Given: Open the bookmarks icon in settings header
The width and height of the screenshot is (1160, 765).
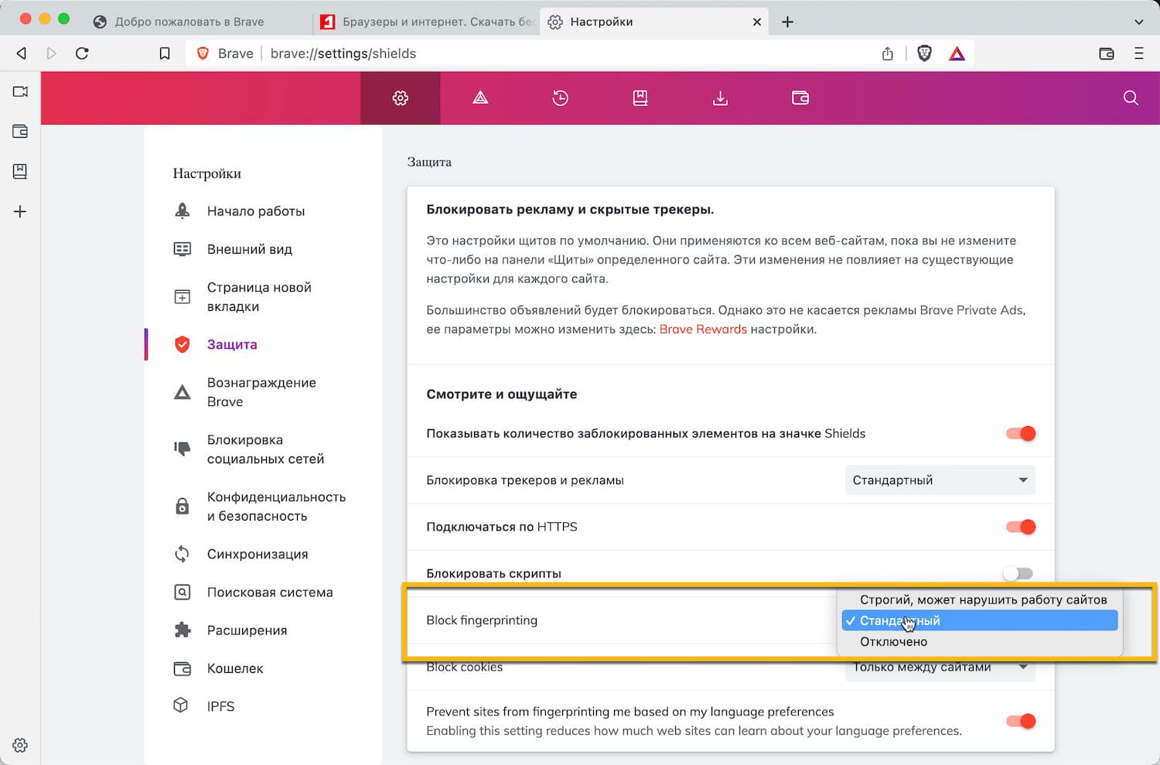Looking at the screenshot, I should [x=640, y=98].
